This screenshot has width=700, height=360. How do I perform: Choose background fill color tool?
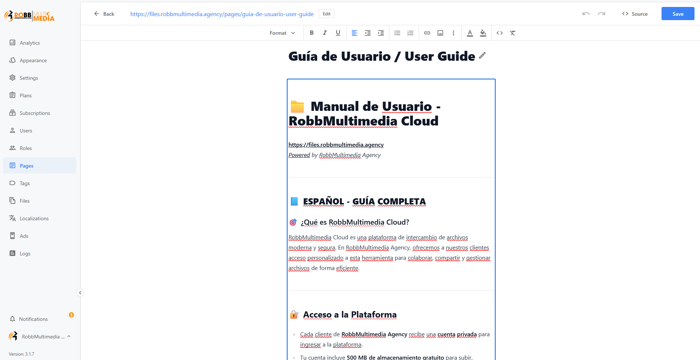[x=483, y=33]
